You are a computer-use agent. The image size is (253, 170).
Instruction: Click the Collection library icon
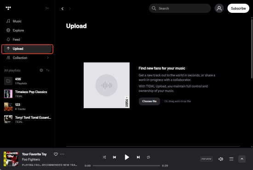pos(8,58)
